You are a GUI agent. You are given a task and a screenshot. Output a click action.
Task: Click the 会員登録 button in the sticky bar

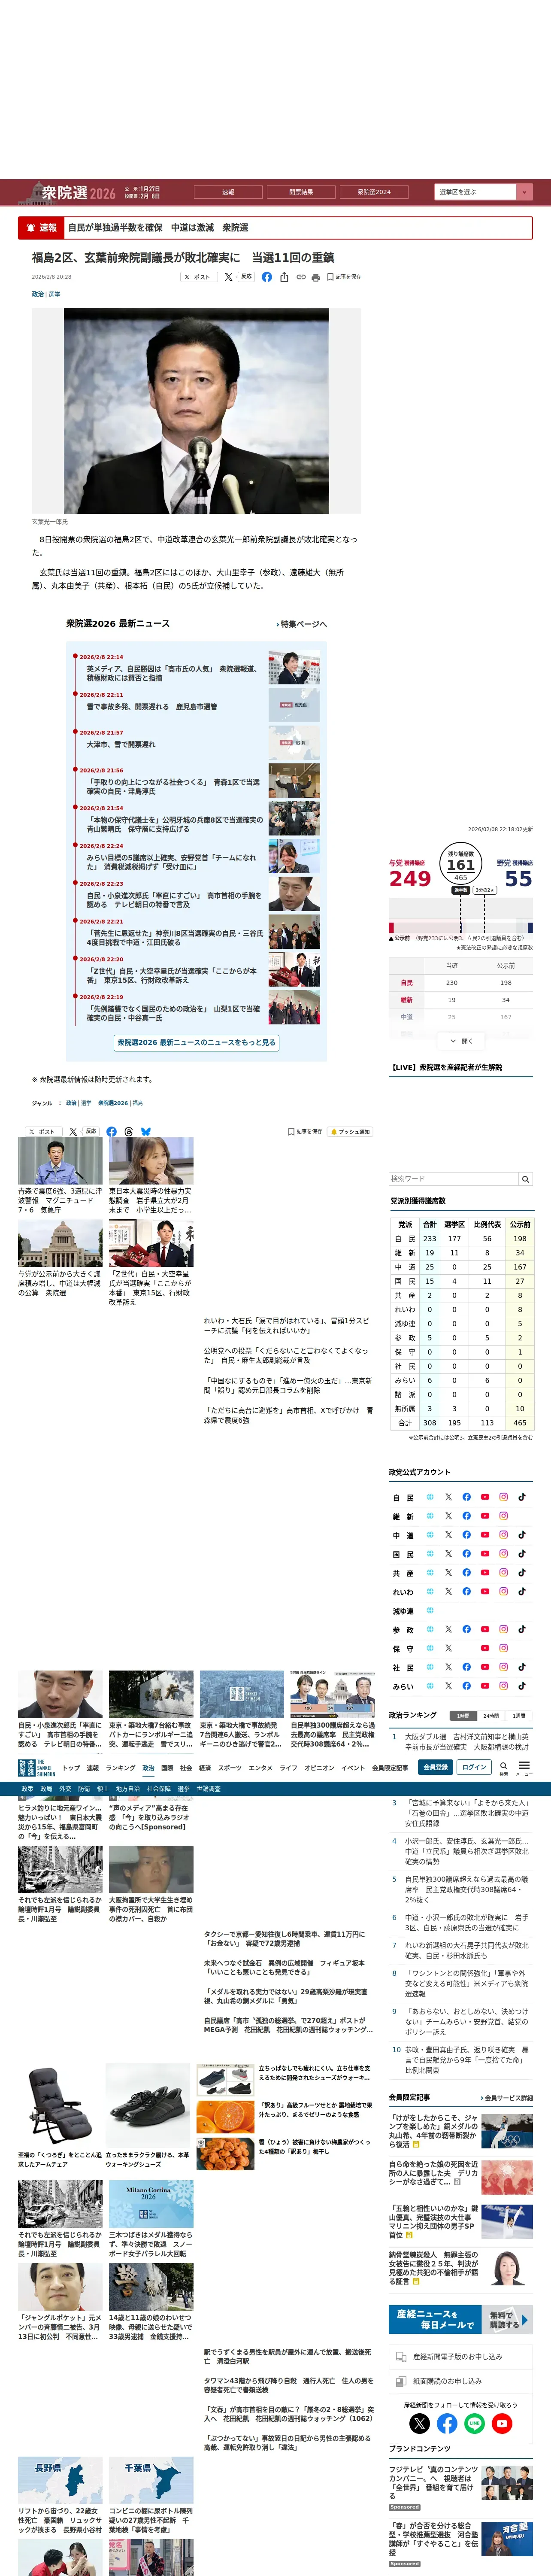[x=435, y=1767]
